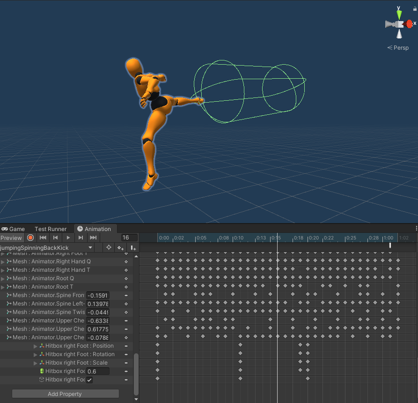Screen dimensions: 418x403
Task: Click the red X axis of scene gizmo
Action: click(x=408, y=24)
